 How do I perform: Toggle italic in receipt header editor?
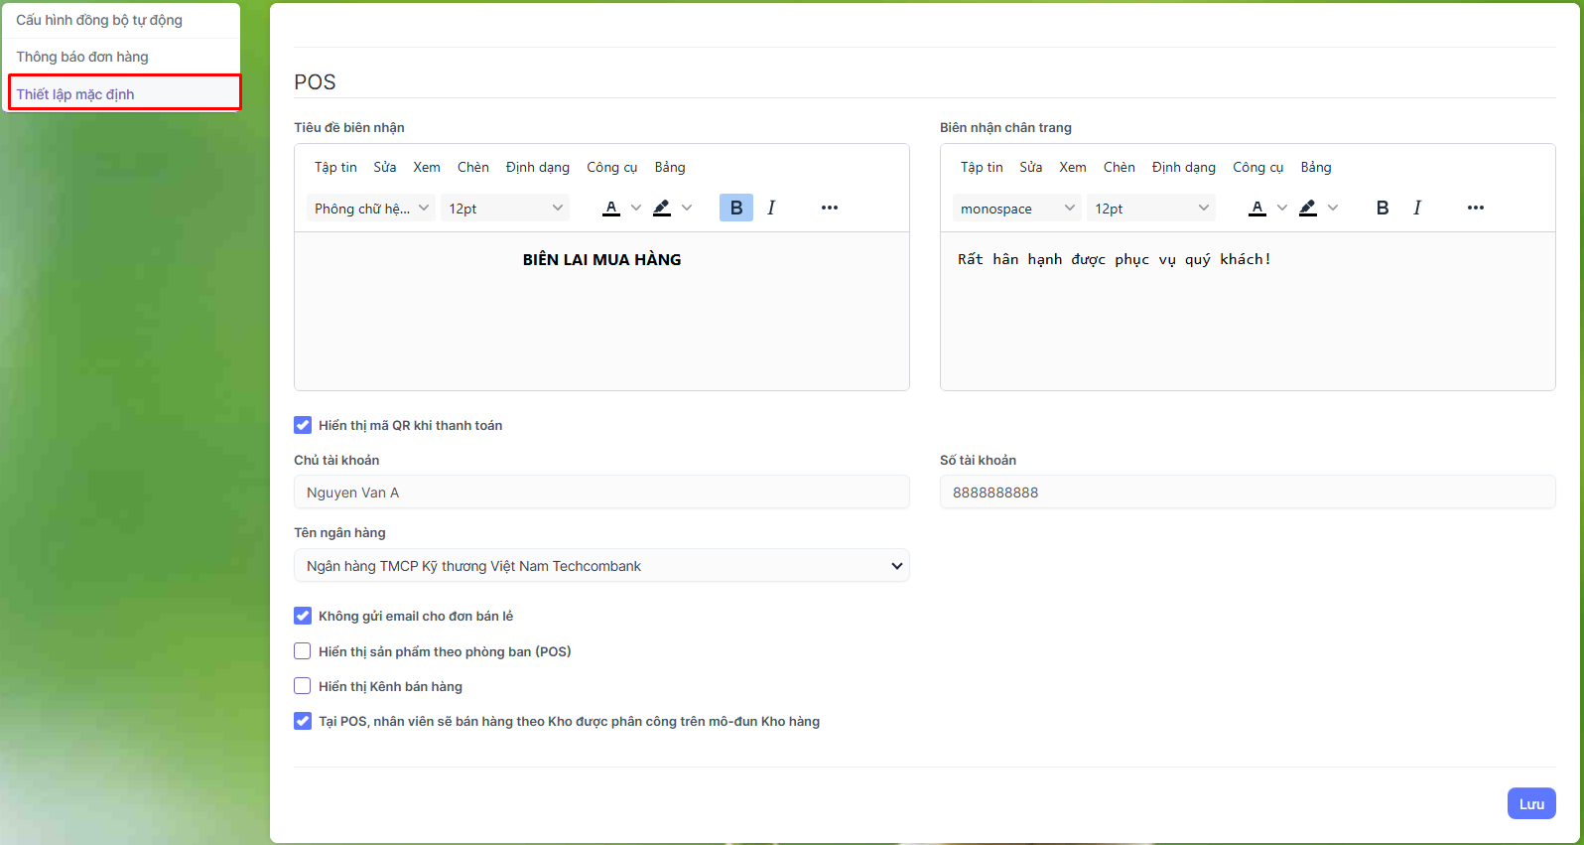(771, 208)
